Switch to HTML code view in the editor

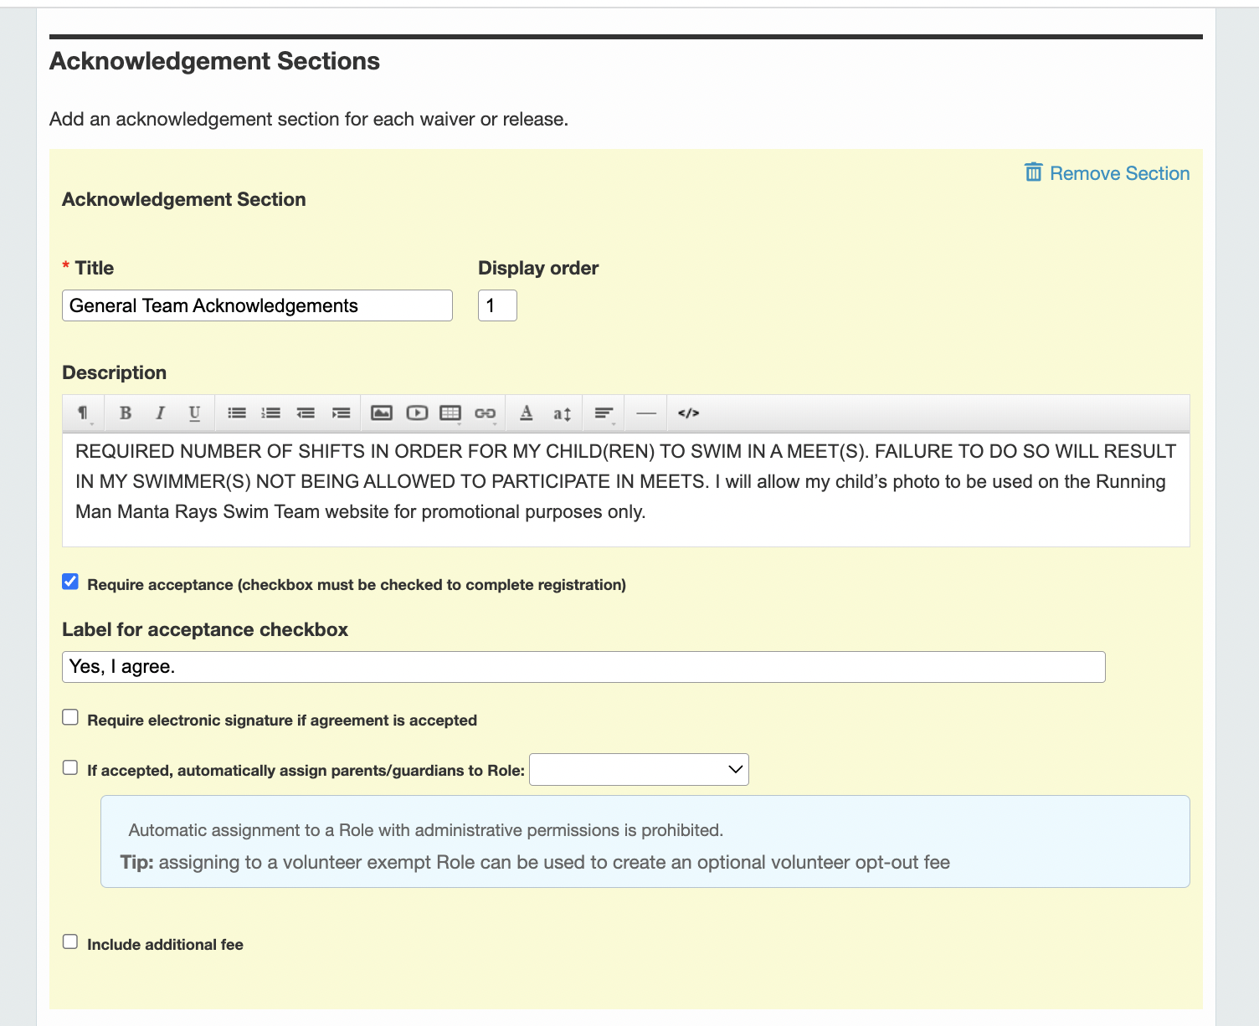pyautogui.click(x=688, y=413)
